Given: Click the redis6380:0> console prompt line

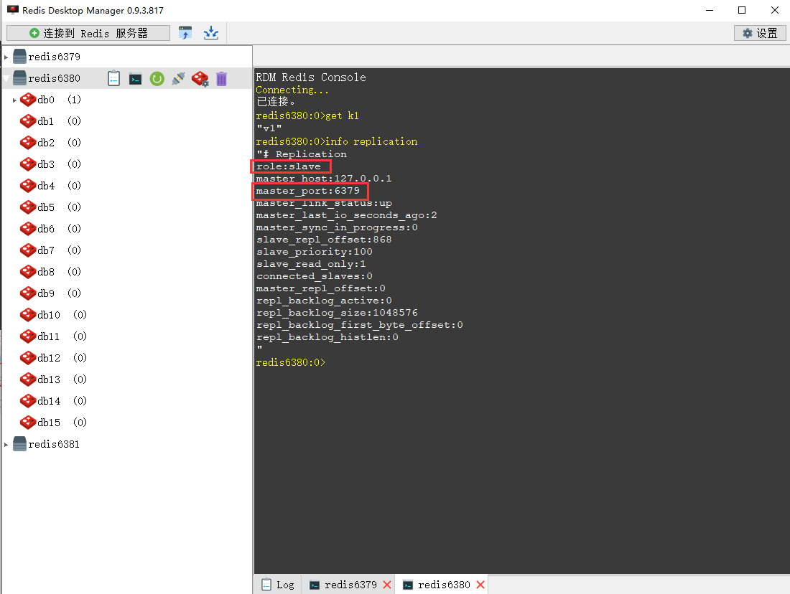Looking at the screenshot, I should click(291, 362).
